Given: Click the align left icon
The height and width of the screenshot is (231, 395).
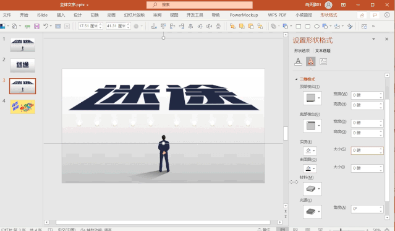Looking at the screenshot, I should pyautogui.click(x=172, y=26).
